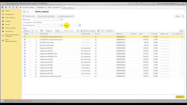Click into Организация input field
The height and width of the screenshot is (105, 187).
(47, 20)
